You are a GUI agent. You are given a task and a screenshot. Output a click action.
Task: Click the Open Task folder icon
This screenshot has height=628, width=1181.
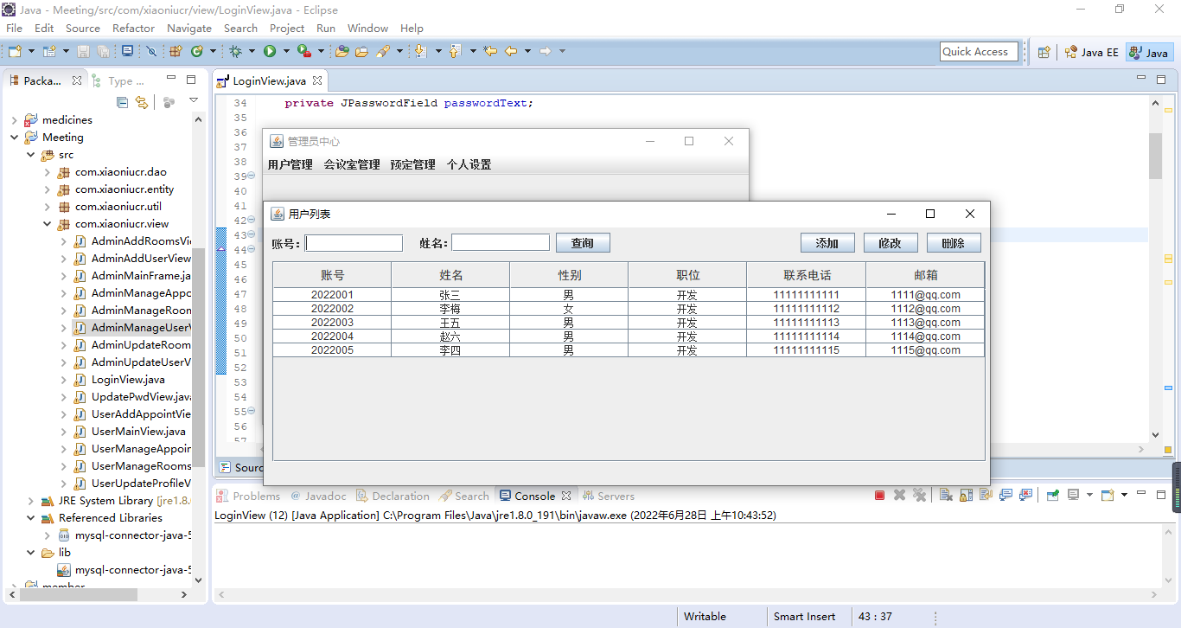361,51
